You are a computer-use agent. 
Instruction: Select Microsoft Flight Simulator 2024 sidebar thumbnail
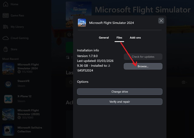tap(8, 68)
